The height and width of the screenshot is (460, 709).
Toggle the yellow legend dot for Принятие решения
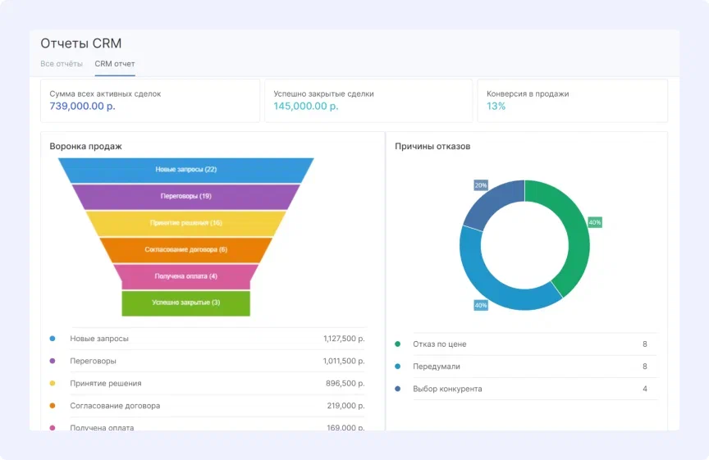(x=53, y=383)
